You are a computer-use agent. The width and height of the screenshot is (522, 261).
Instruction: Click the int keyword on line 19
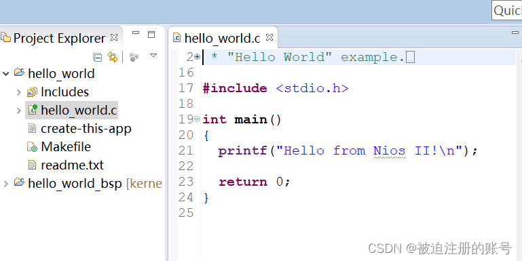pos(215,120)
